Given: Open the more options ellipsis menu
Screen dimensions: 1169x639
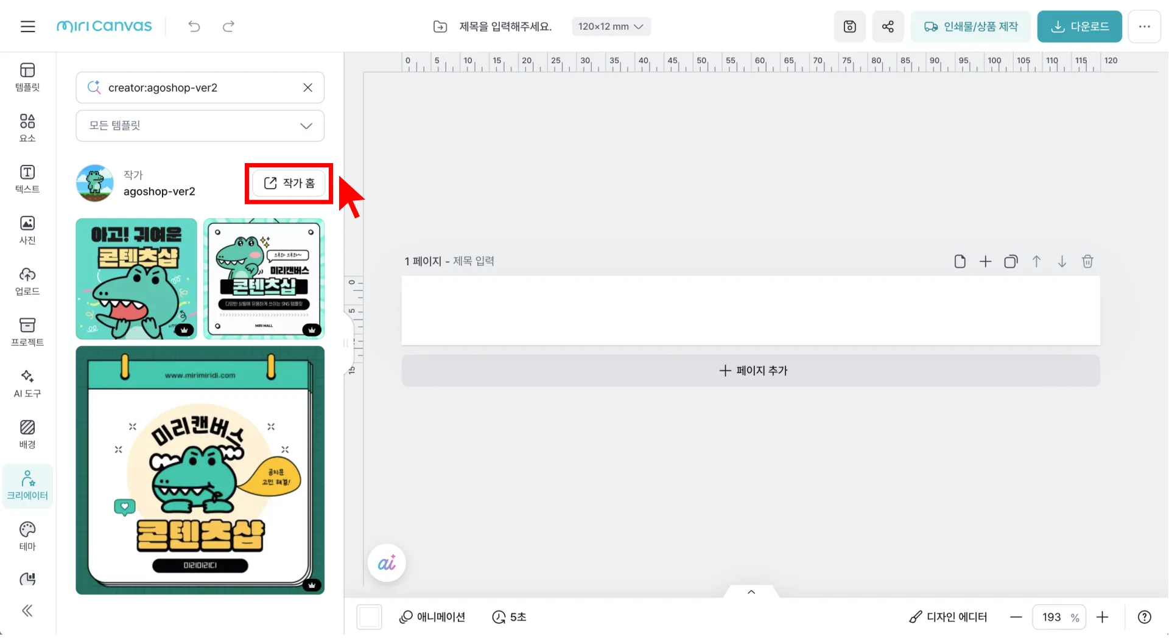Looking at the screenshot, I should [x=1144, y=26].
